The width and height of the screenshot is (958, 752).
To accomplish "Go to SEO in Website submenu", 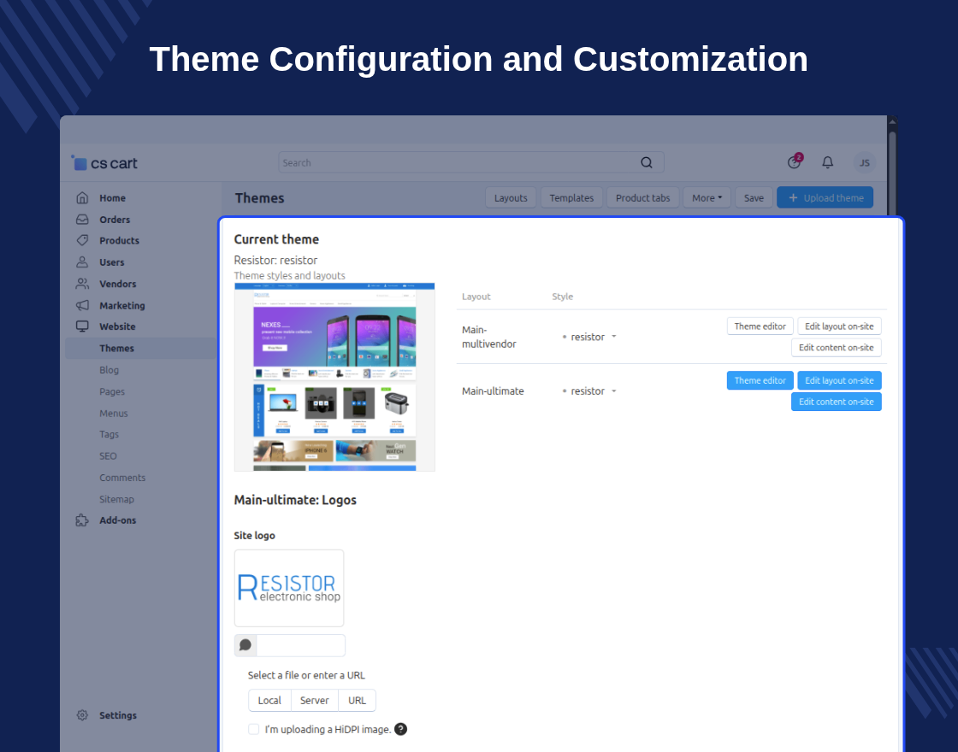I will tap(108, 456).
